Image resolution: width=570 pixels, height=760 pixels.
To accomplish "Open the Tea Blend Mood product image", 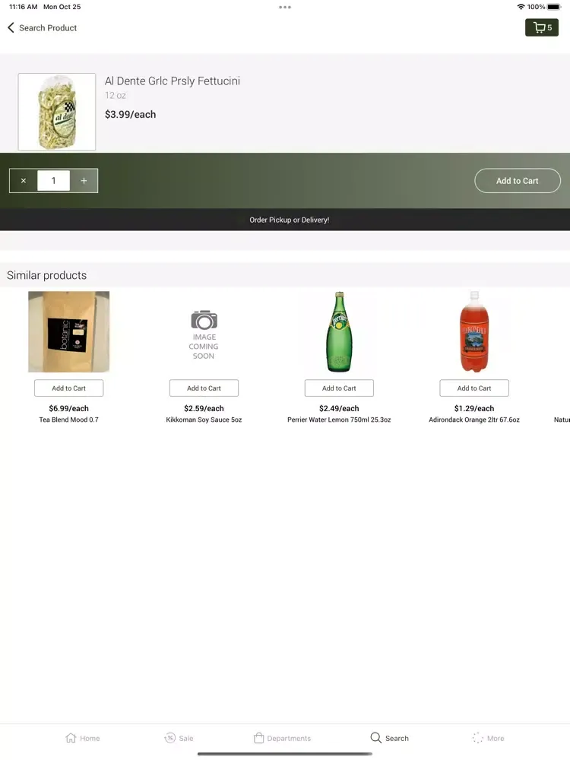I will (x=69, y=331).
